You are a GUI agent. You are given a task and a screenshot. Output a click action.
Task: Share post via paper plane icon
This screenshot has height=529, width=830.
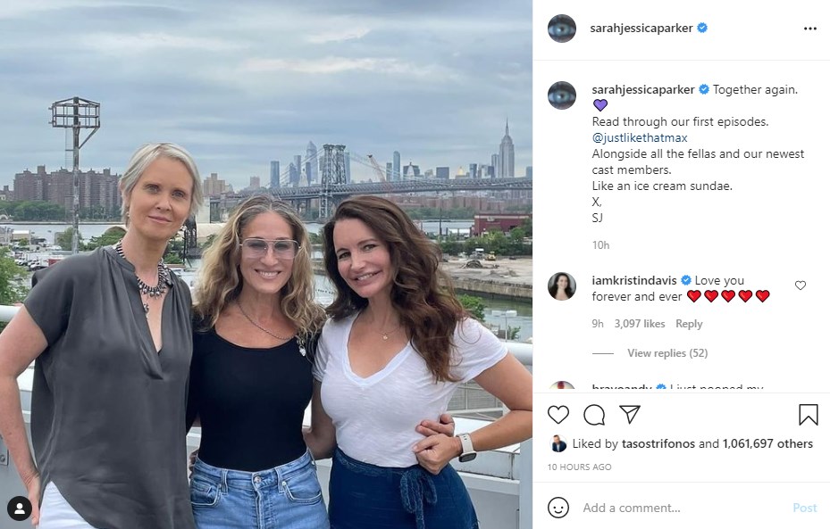tap(630, 415)
